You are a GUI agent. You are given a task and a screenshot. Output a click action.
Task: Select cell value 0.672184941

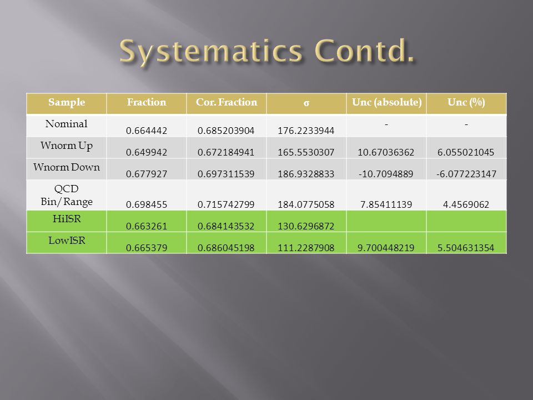226,152
